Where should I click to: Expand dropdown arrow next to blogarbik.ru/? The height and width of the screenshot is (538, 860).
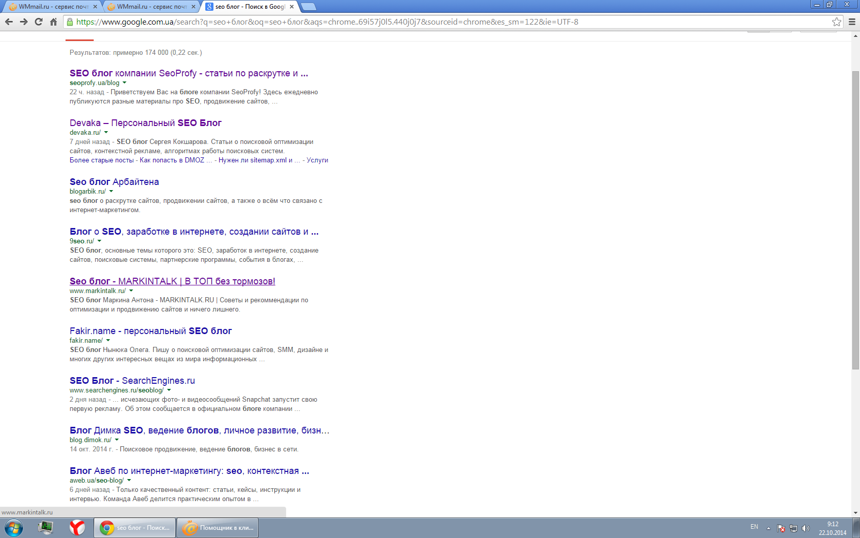(x=111, y=192)
